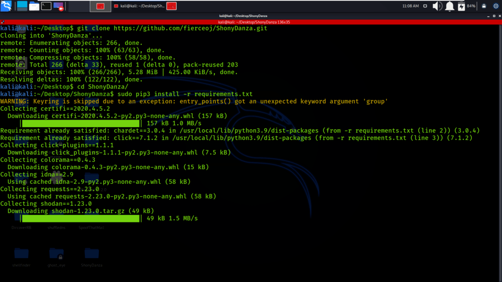Screen dimensions: 502x282
Task: Click the 'Counting objects: 100% (63/63)' line
Action: (82, 50)
